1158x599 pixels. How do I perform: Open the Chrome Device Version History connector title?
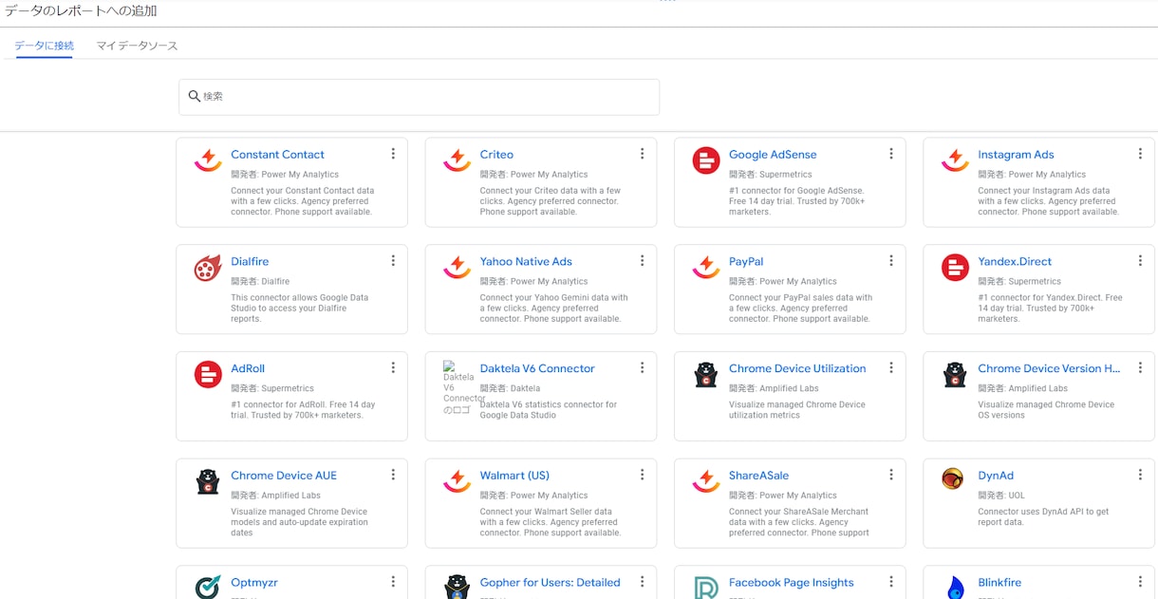[x=1050, y=368]
